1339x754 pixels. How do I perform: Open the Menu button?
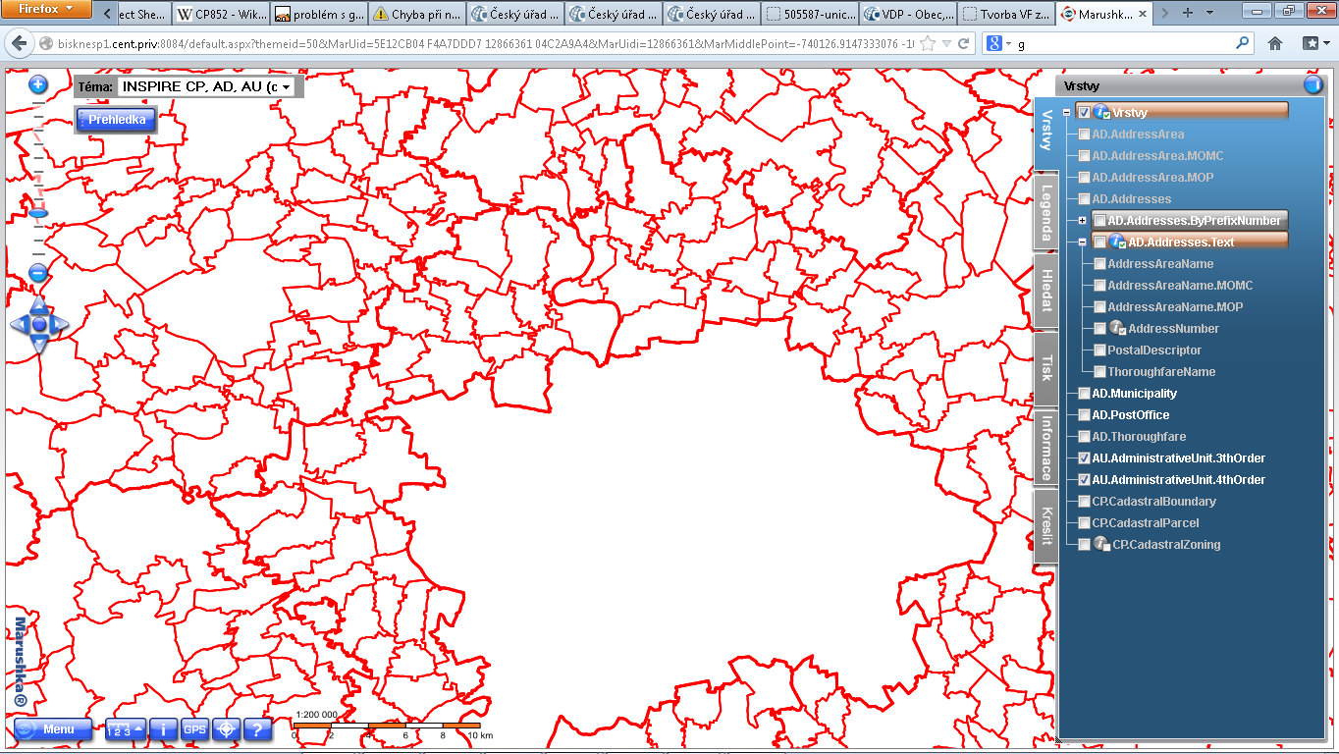53,729
